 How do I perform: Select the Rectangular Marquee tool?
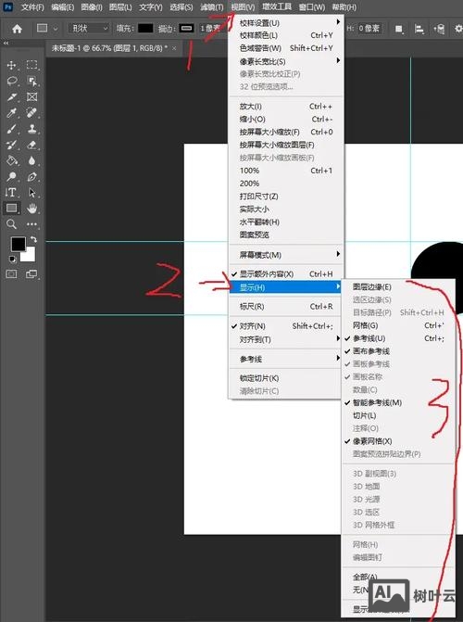click(x=31, y=65)
